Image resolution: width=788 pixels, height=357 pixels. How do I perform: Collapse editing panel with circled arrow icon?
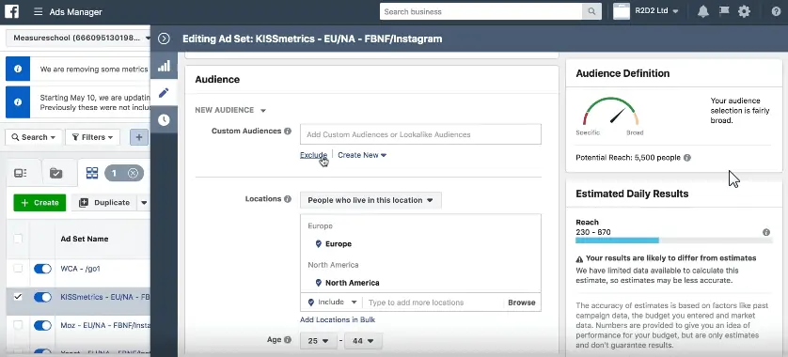pos(164,39)
